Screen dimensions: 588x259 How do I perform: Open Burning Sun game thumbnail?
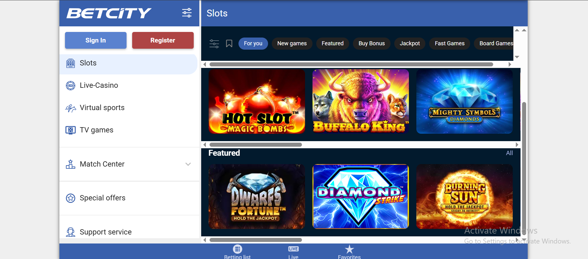pos(465,197)
